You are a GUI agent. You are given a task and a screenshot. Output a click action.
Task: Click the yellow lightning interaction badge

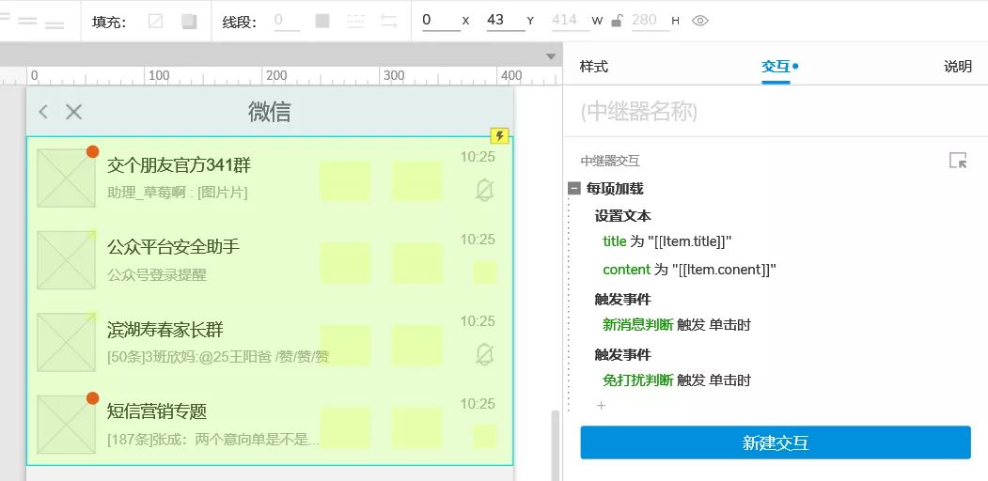(x=500, y=135)
